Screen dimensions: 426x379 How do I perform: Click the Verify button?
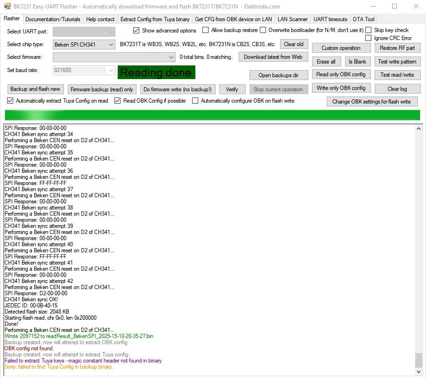point(232,89)
